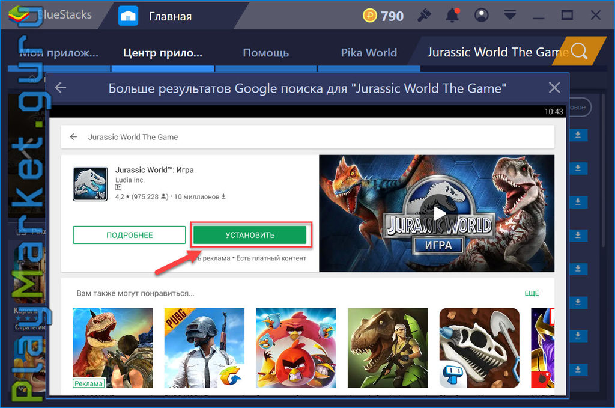The height and width of the screenshot is (408, 615).
Task: Click the 7+ age rating badge
Action: [x=118, y=187]
